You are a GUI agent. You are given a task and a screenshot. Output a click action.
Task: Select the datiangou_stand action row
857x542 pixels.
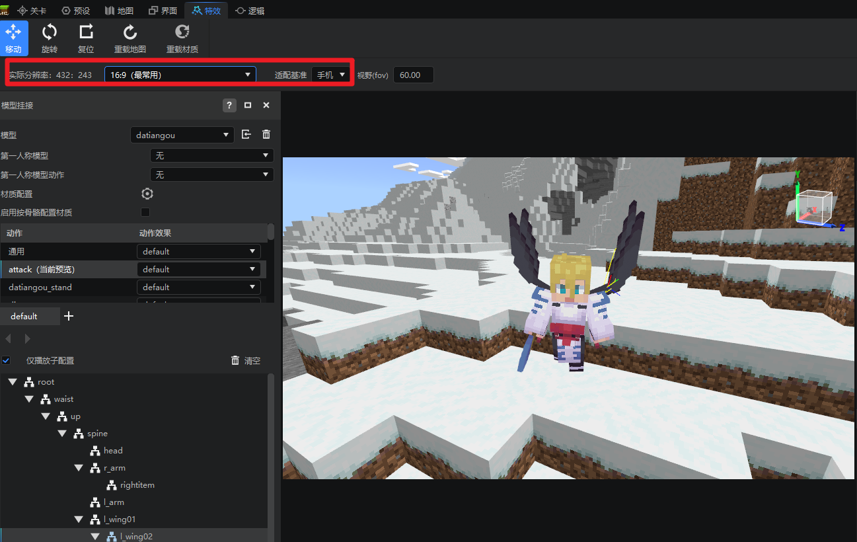(133, 287)
